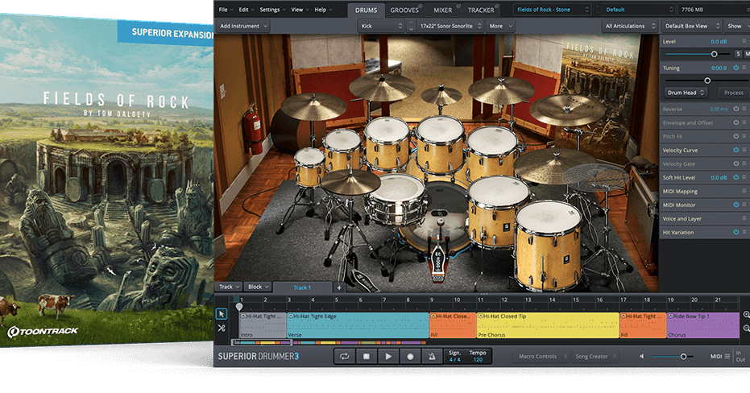This screenshot has height=393, width=750.
Task: Toggle the metronome icon
Action: 432,356
